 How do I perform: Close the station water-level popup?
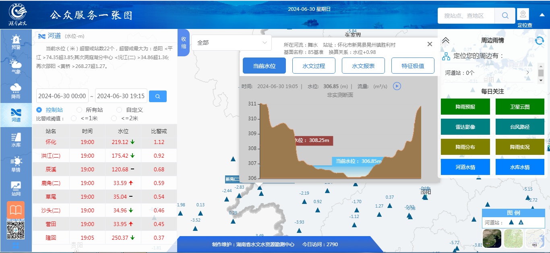[x=430, y=44]
